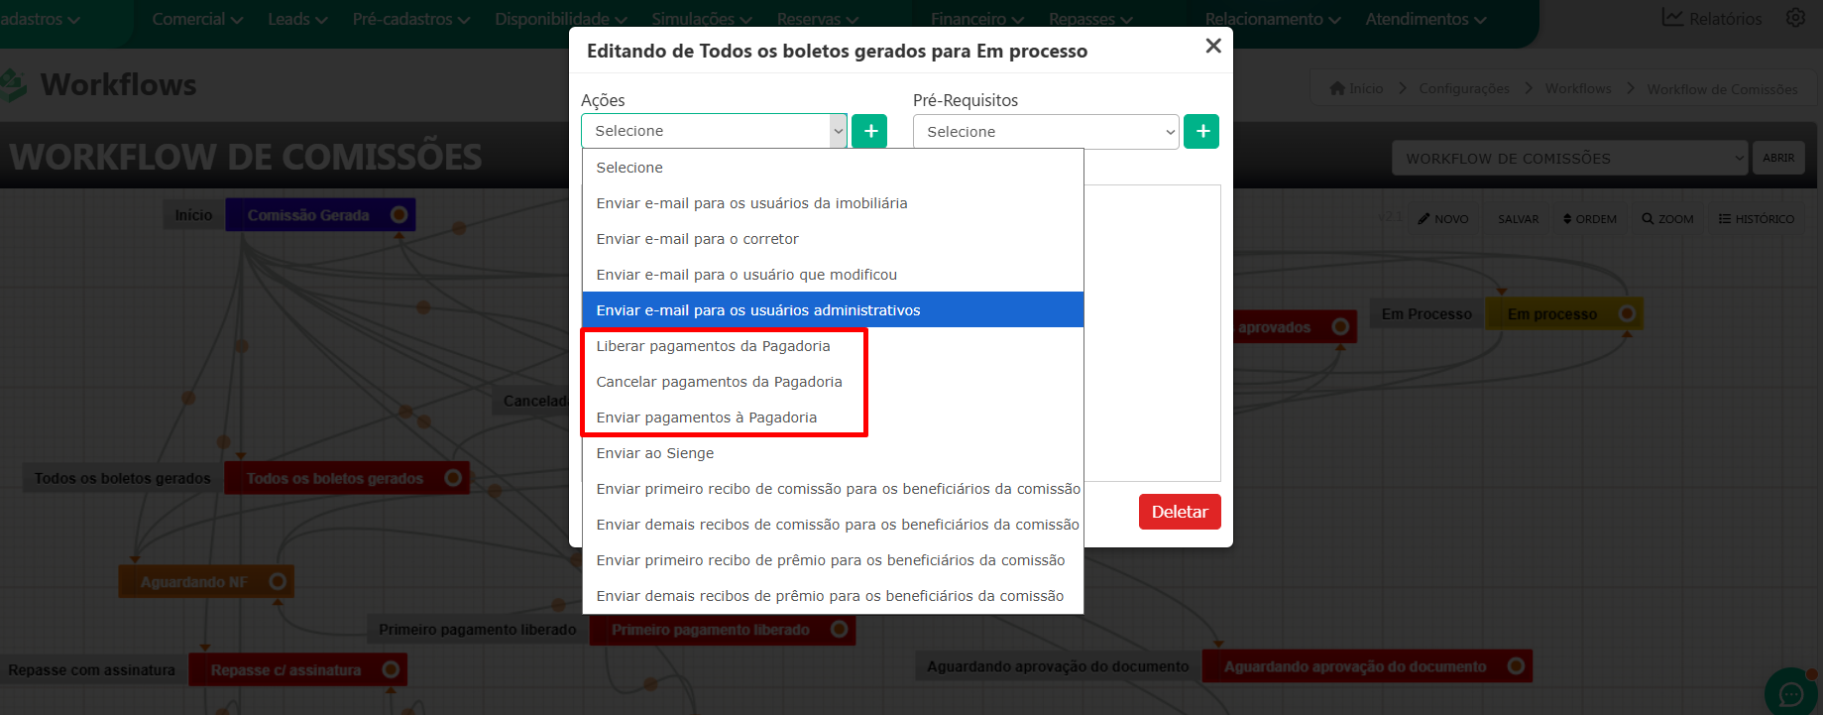
Task: Open the WORKFLOW DE COMISSÕES selector dropdown
Action: [1569, 158]
